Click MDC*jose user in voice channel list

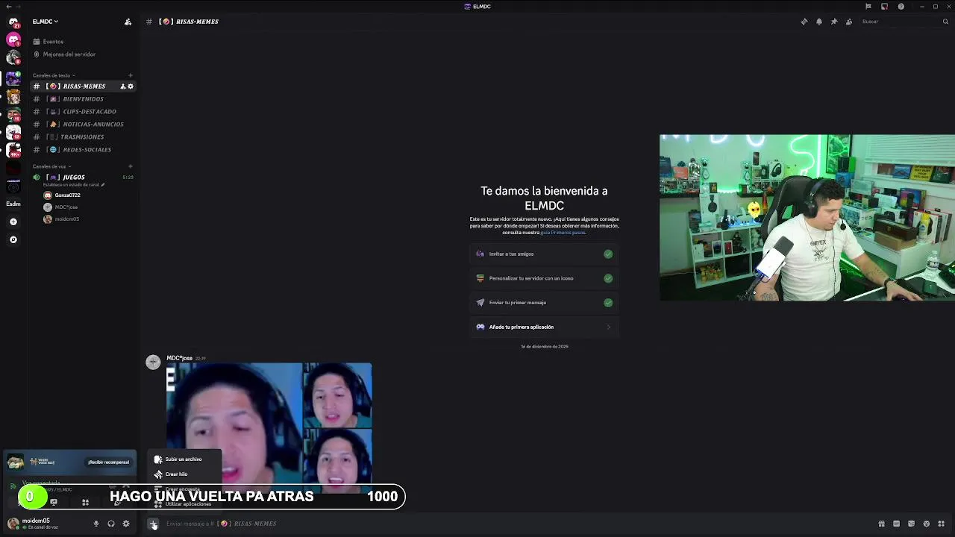[66, 207]
